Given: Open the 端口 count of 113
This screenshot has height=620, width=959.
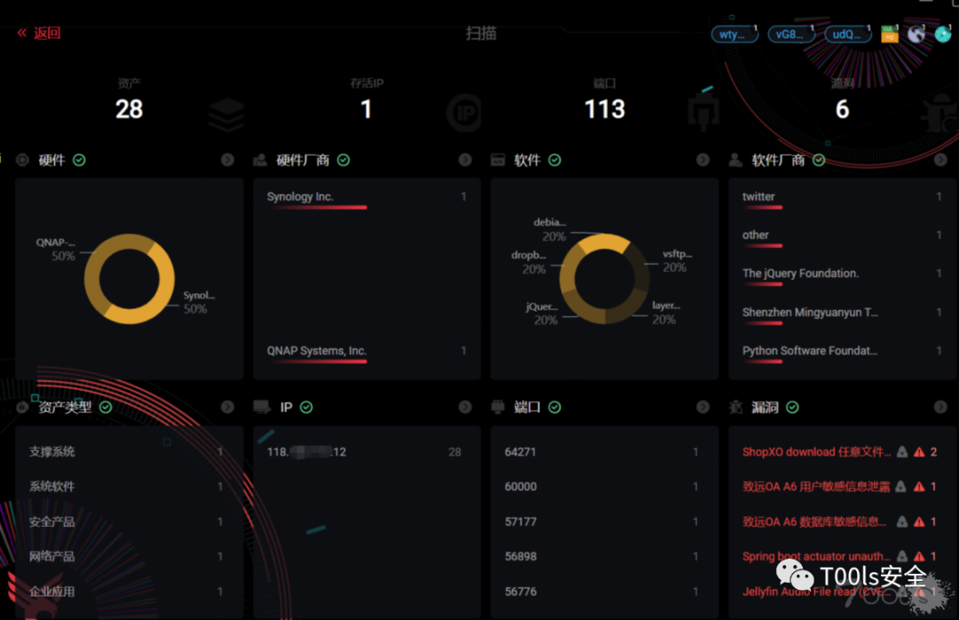Looking at the screenshot, I should [605, 109].
